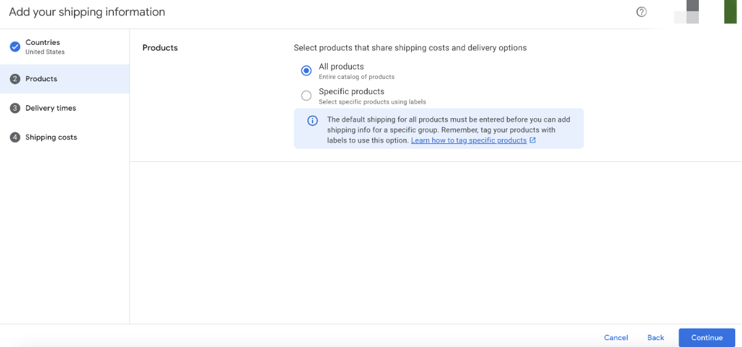
Task: Open the Shipping costs step
Action: point(65,137)
